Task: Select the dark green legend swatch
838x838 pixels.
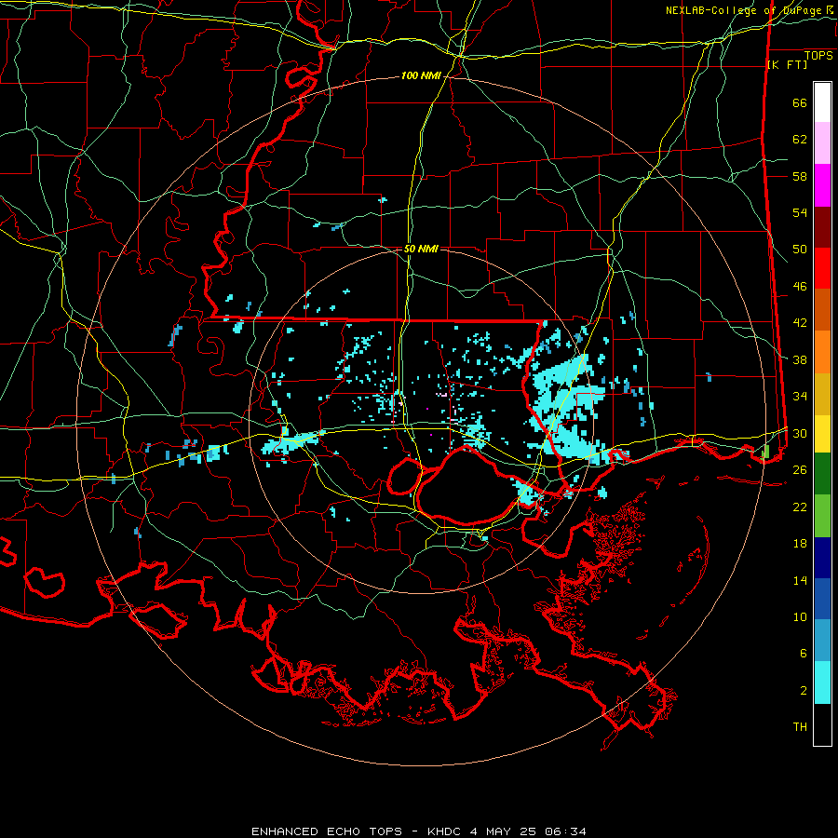Action: (x=822, y=474)
